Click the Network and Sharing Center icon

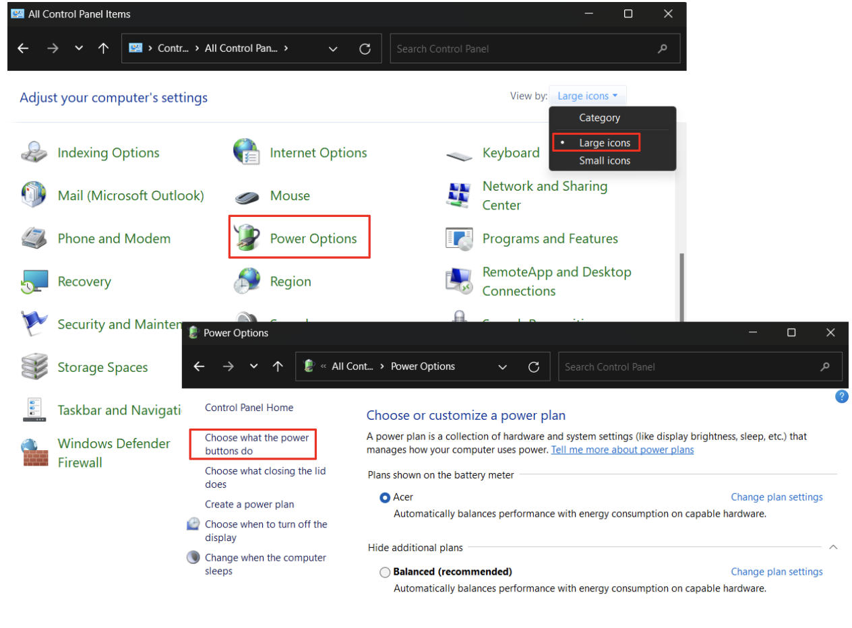coord(459,195)
